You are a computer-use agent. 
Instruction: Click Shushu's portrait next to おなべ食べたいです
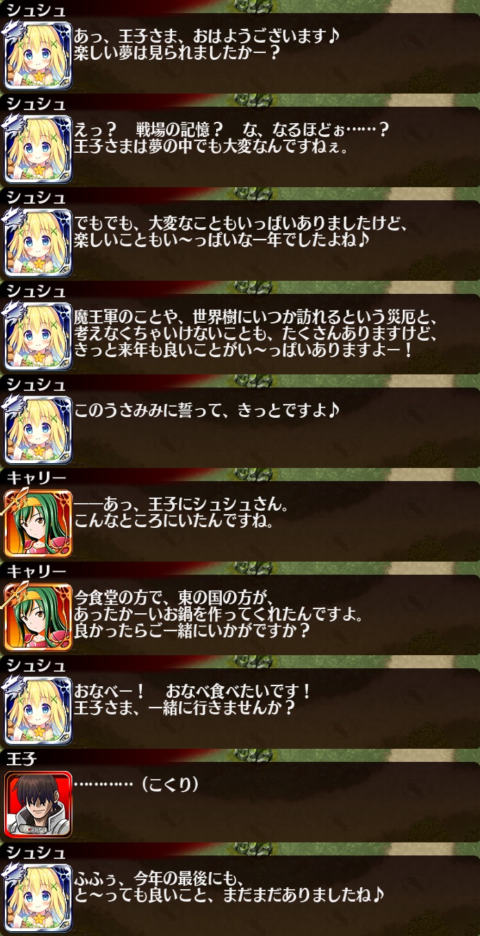(x=38, y=711)
